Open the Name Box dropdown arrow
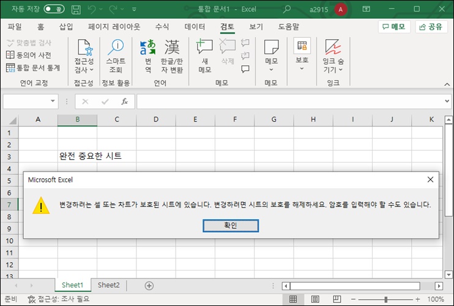This screenshot has width=454, height=306. [53, 101]
